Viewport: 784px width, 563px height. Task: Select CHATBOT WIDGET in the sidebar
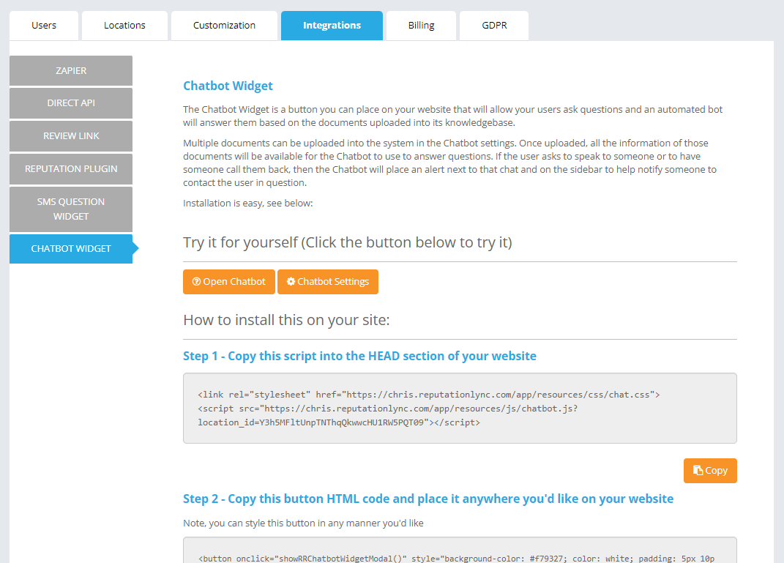pos(70,248)
